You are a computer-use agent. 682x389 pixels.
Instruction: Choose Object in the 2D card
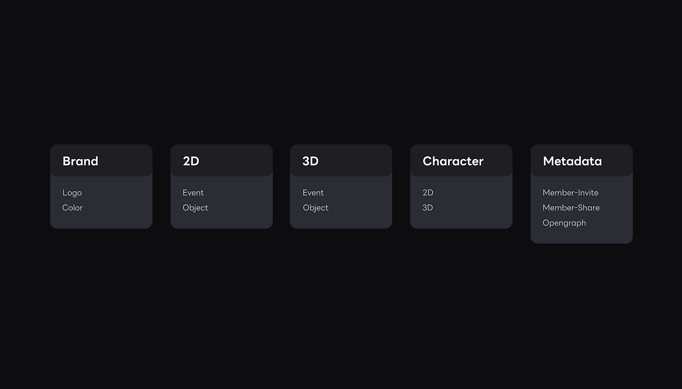(195, 207)
